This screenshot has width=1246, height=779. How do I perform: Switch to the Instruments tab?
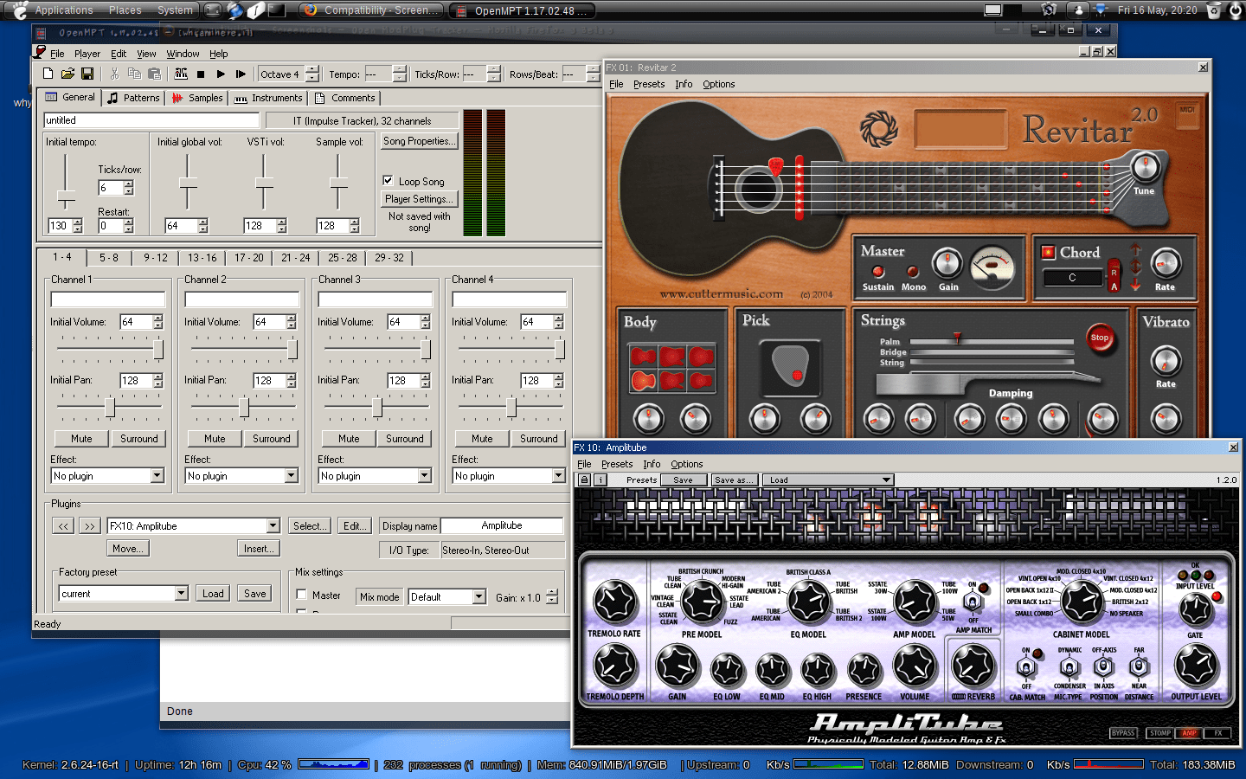point(268,98)
